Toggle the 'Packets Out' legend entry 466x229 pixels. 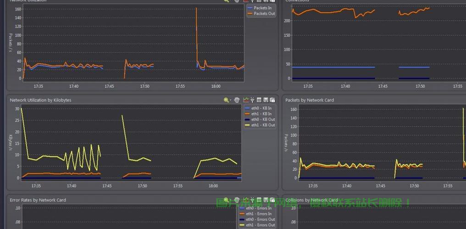(x=264, y=14)
